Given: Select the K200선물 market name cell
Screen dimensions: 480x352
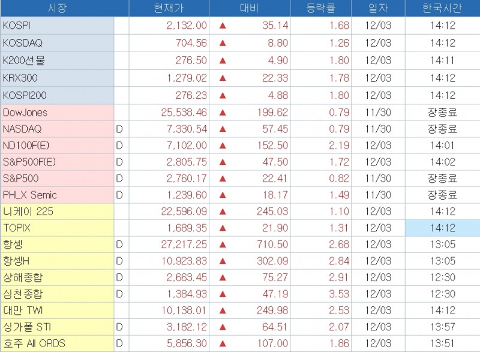Looking at the screenshot, I should 24,61.
